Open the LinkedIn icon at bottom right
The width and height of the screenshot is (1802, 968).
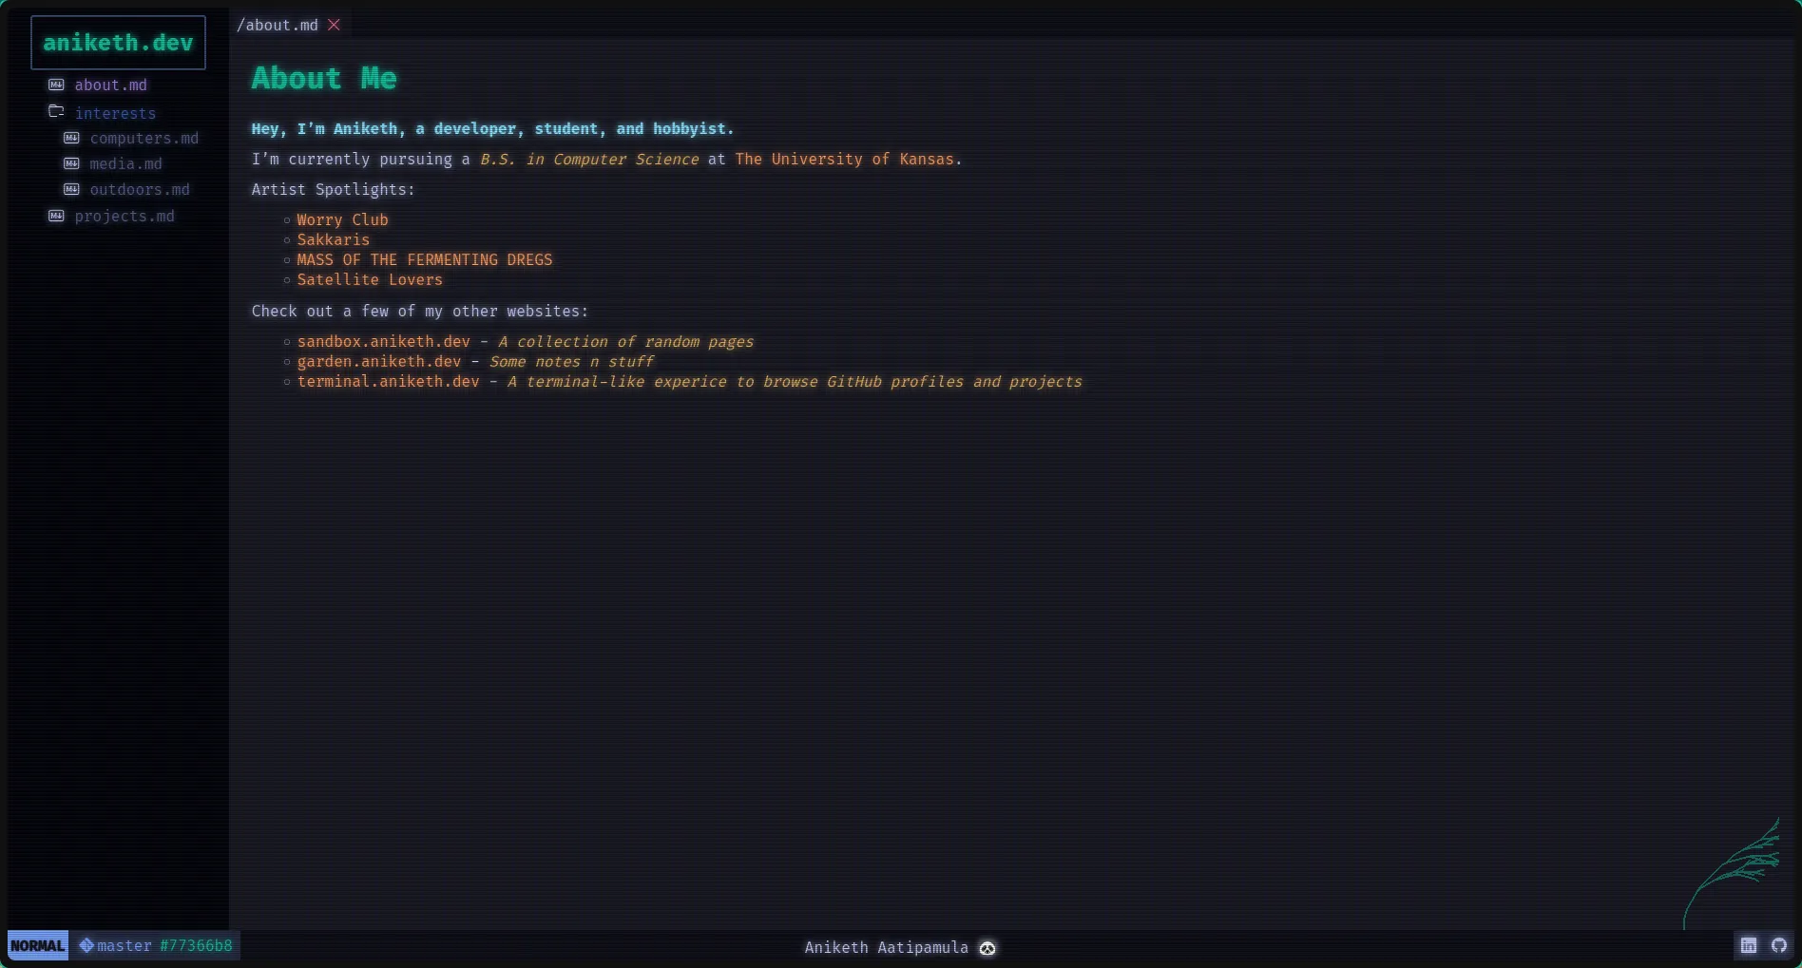point(1749,945)
